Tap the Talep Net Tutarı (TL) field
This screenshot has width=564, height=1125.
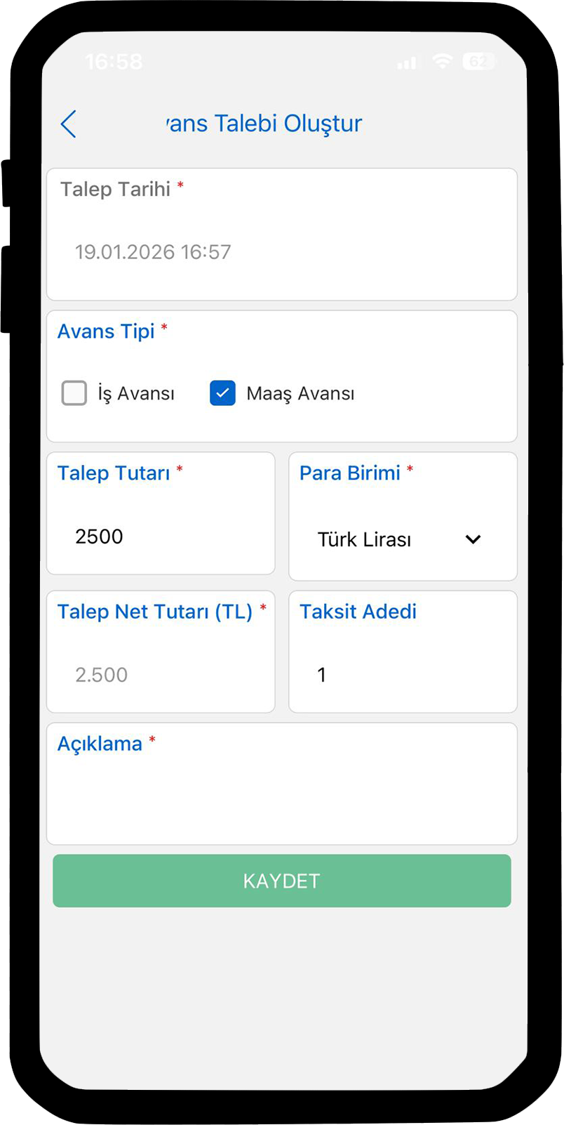160,675
